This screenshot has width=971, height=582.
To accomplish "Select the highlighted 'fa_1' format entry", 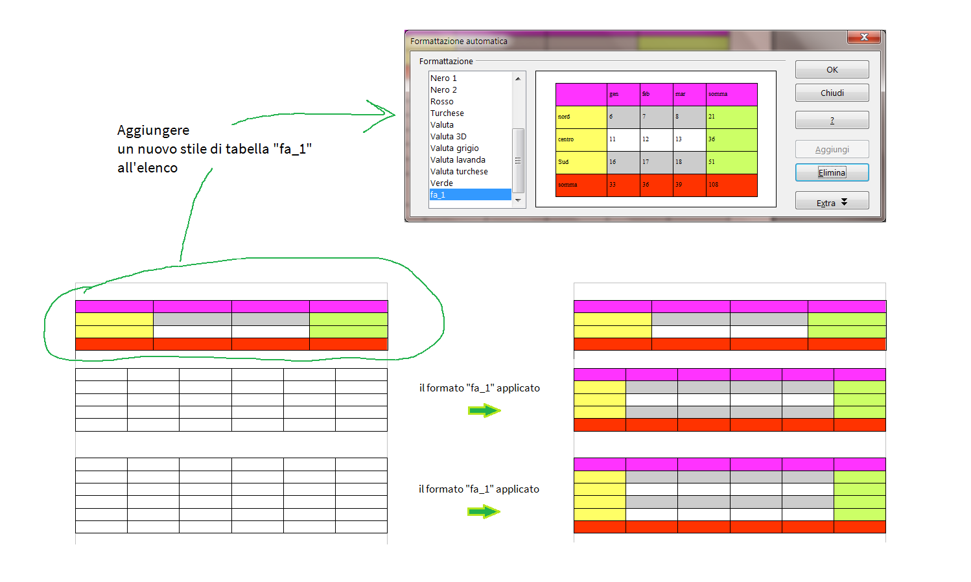I will coord(470,195).
